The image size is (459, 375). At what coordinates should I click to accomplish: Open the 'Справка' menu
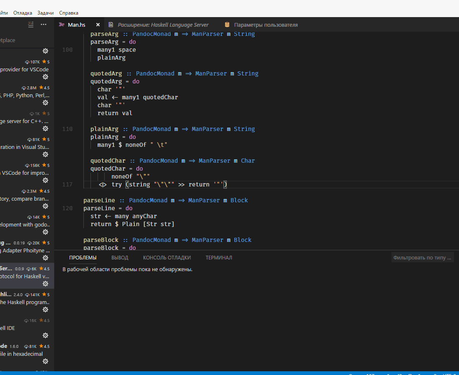pos(68,13)
